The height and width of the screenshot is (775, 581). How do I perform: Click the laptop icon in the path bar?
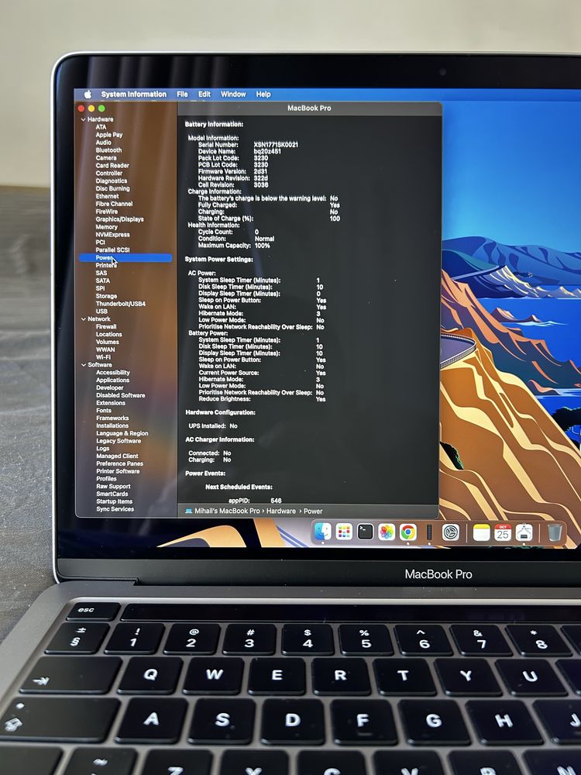[x=188, y=511]
